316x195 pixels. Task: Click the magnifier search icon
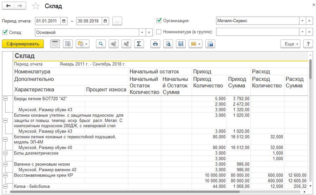(101, 44)
